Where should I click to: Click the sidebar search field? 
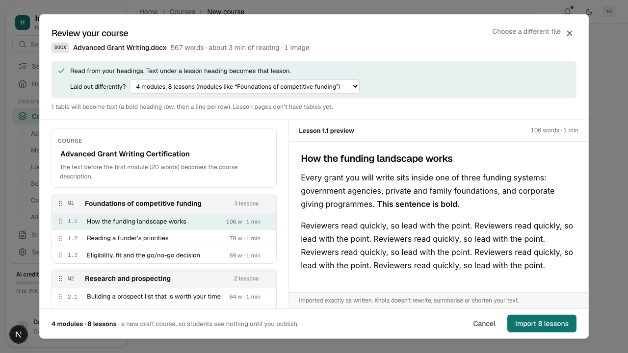click(27, 44)
